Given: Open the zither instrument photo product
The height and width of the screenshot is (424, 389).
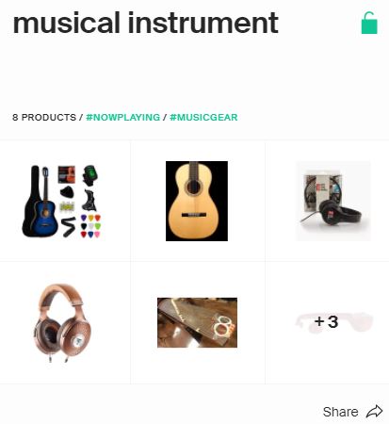Looking at the screenshot, I should coord(197,322).
